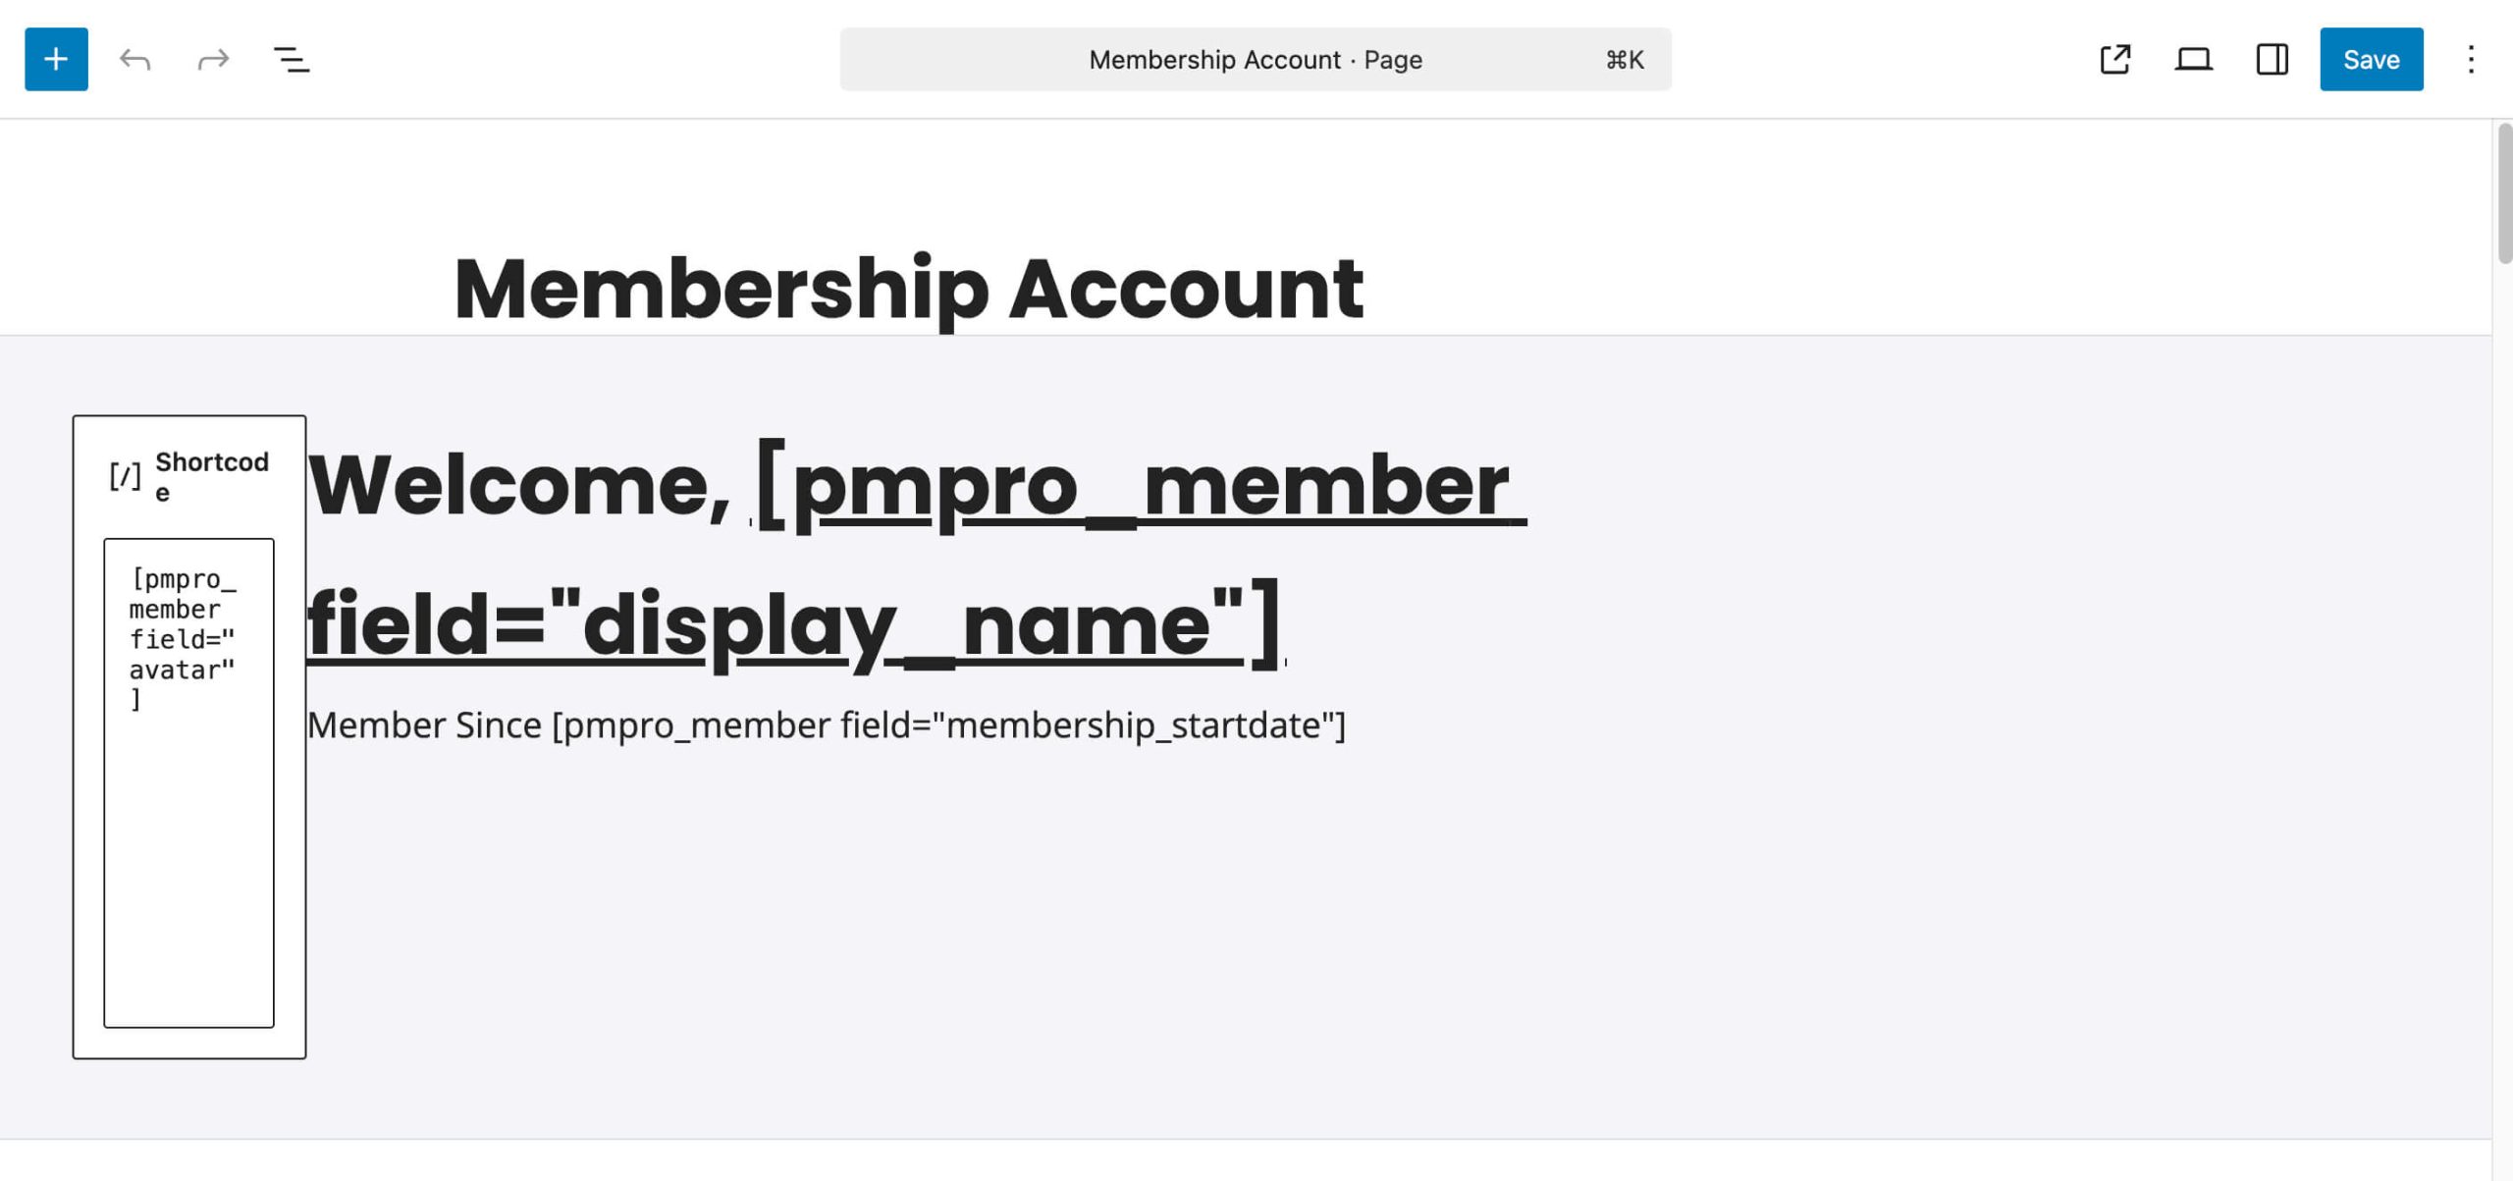Open the command palette from the page title
The width and height of the screenshot is (2513, 1181).
[1254, 60]
